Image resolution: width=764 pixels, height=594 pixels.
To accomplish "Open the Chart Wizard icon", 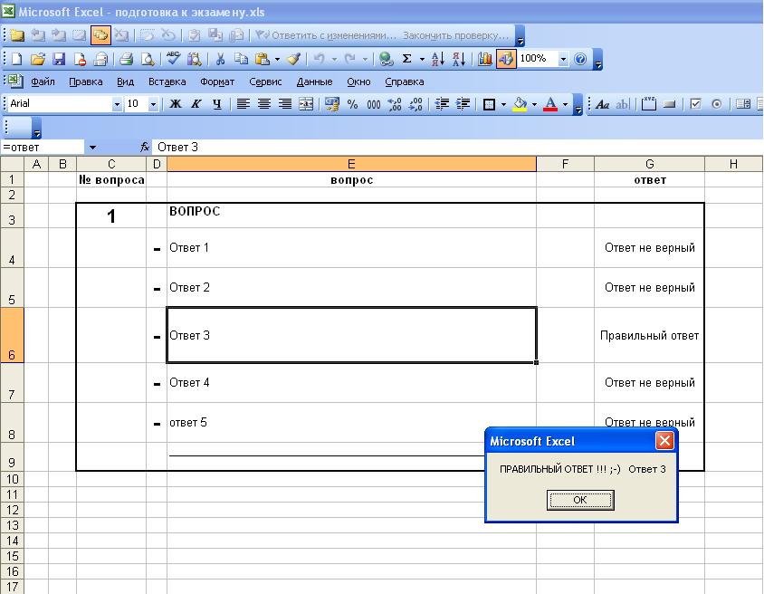I will pyautogui.click(x=485, y=59).
